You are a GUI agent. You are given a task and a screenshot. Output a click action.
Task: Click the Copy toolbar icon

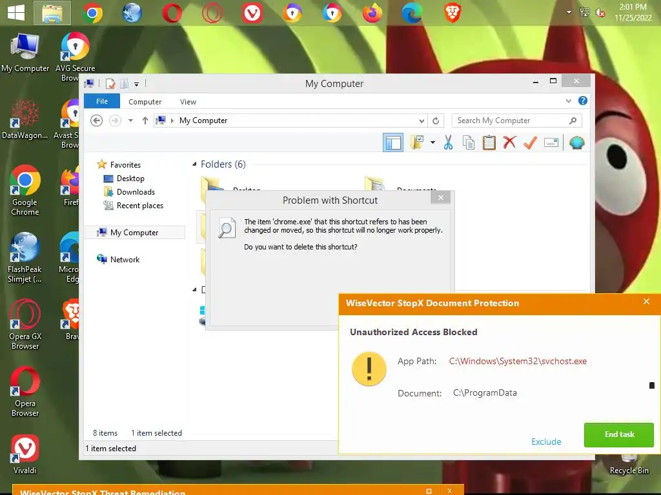tap(469, 142)
